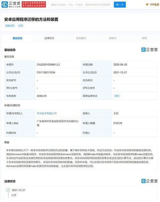This screenshot has height=202, width=160.
Task: Click the 企查查 watermark logo beside 基础信息
Action: point(149,50)
